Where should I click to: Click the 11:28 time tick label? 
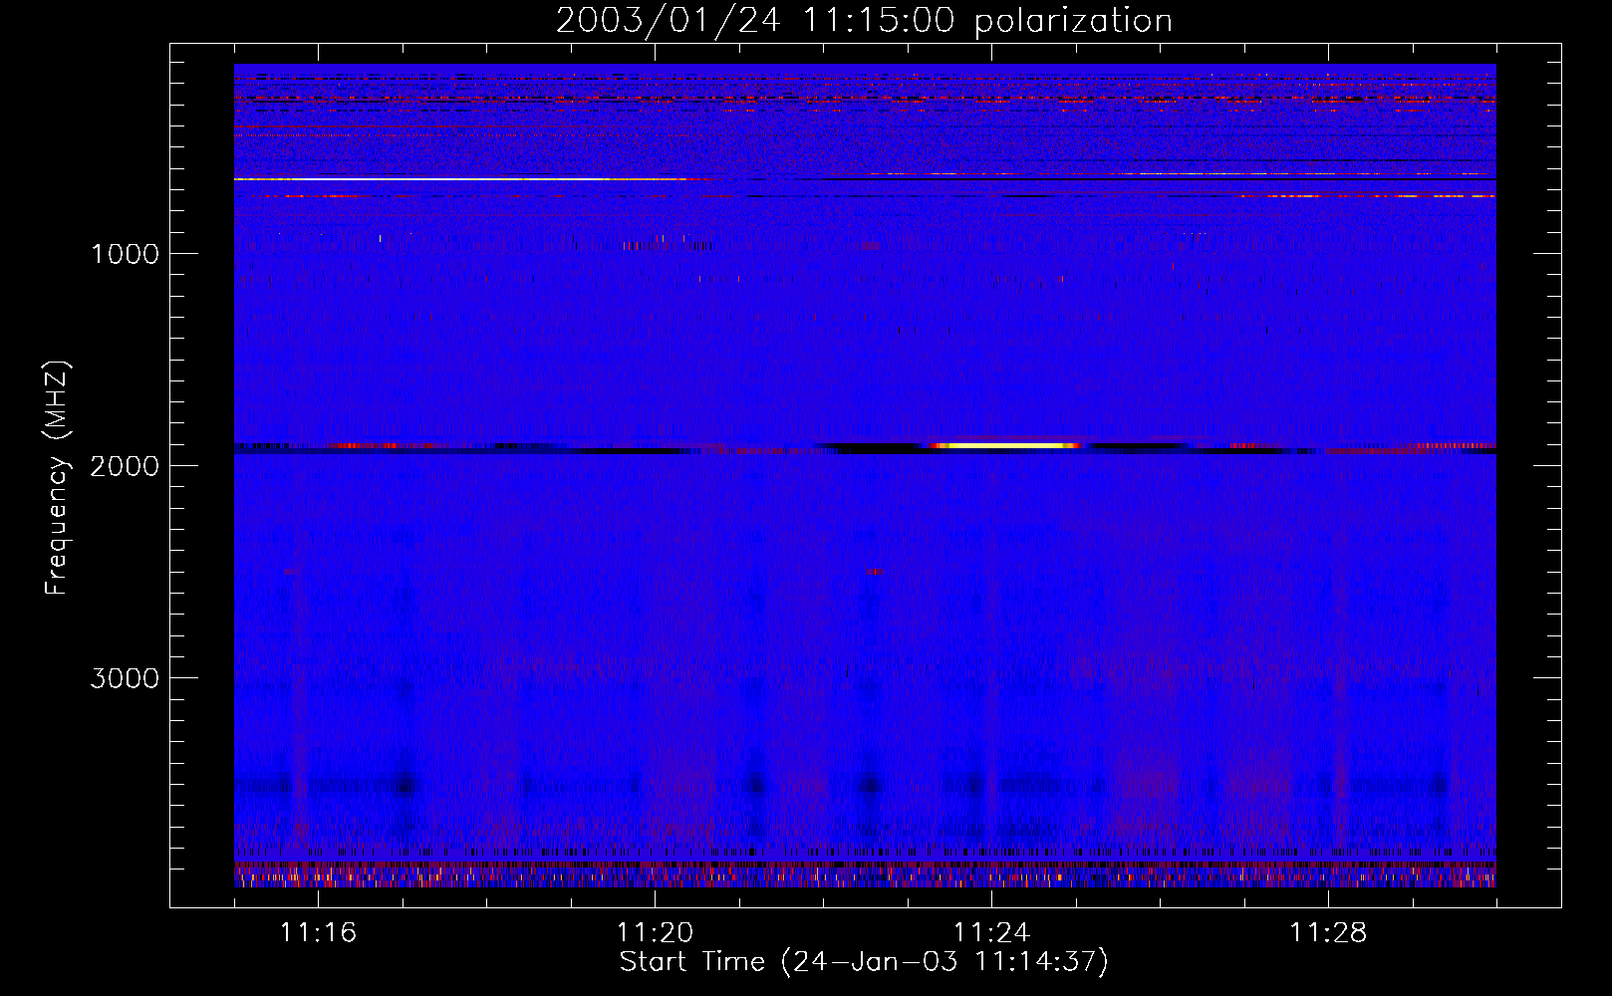[1329, 933]
